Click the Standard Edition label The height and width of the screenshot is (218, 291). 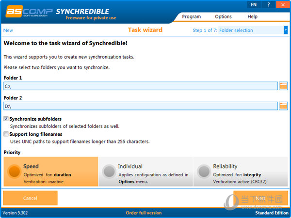coord(272,213)
